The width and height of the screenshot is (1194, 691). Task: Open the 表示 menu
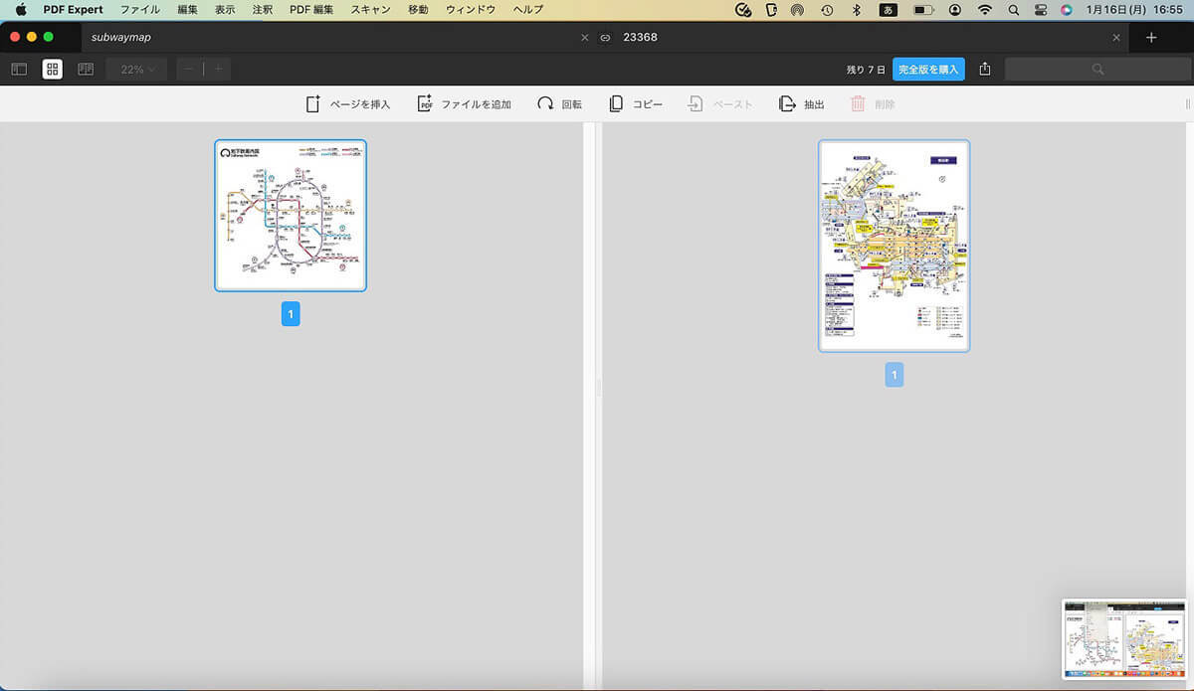[225, 9]
